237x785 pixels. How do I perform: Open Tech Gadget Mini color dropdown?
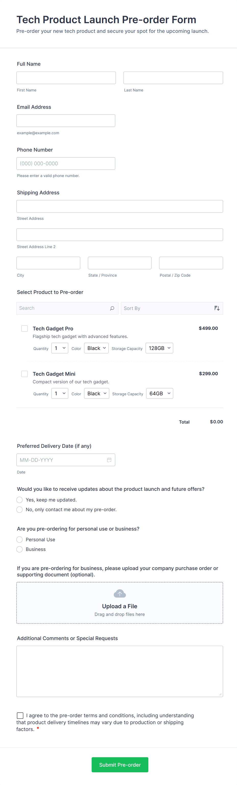(96, 394)
